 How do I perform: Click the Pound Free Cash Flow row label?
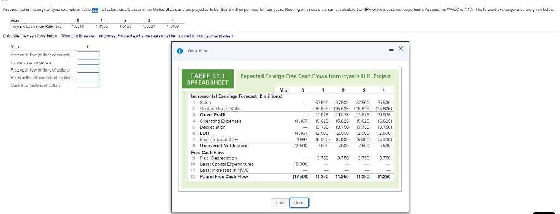click(x=224, y=176)
